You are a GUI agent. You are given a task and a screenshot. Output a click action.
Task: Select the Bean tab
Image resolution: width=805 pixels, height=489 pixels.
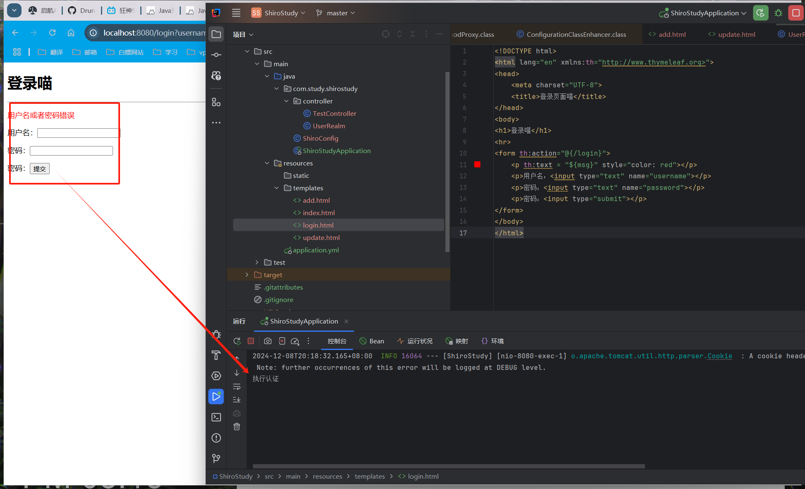click(x=372, y=341)
